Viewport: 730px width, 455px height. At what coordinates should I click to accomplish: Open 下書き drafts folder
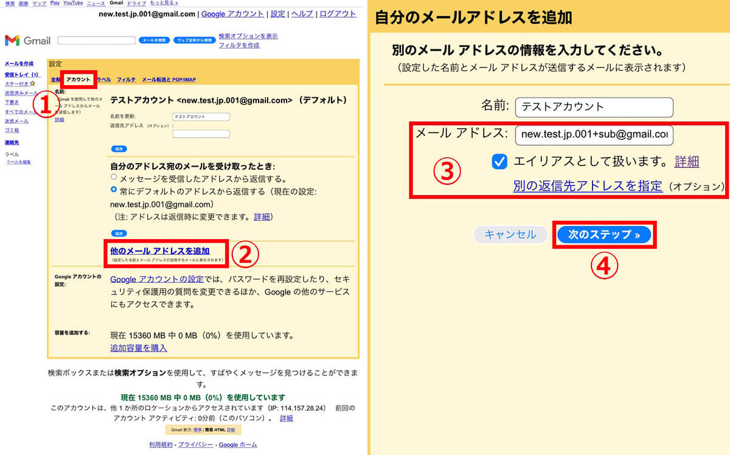[13, 102]
